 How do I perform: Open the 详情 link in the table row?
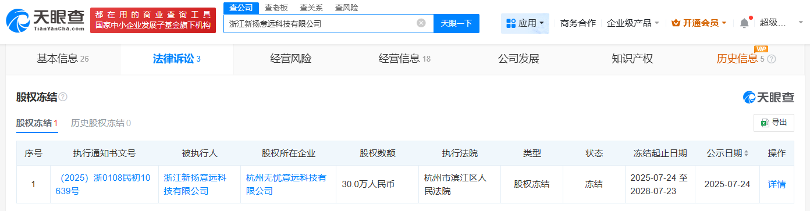click(x=777, y=184)
